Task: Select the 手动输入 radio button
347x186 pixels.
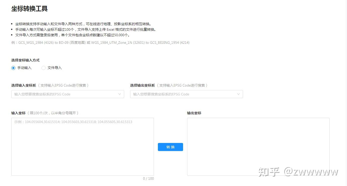Action: (x=13, y=68)
